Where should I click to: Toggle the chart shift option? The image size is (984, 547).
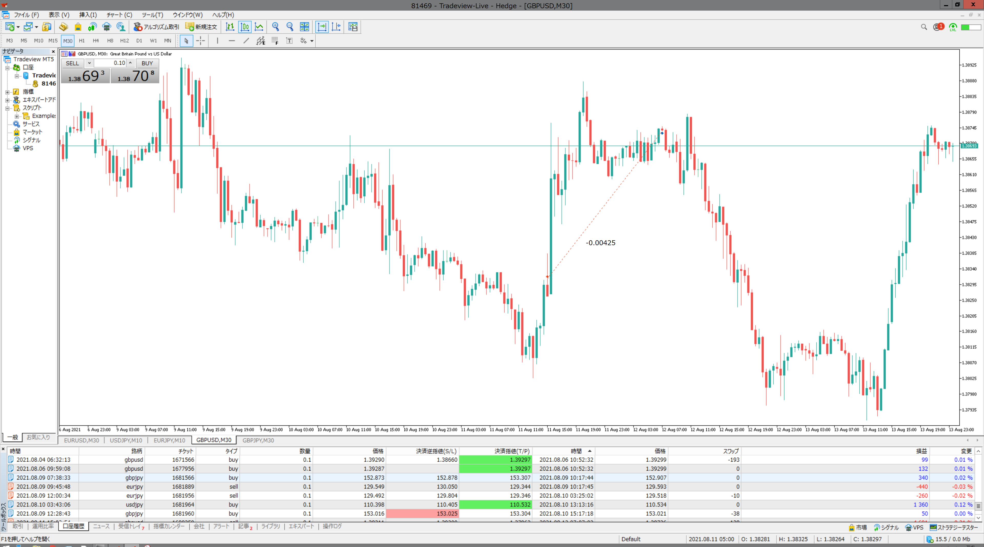click(336, 27)
